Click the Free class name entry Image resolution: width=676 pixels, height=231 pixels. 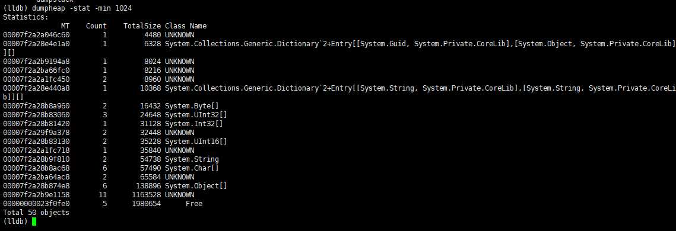pyautogui.click(x=194, y=204)
